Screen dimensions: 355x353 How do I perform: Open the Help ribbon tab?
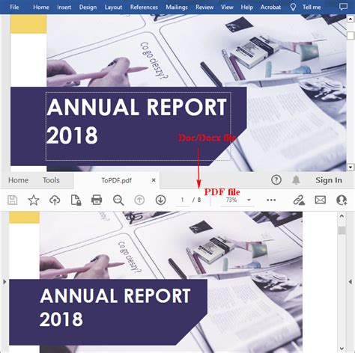pyautogui.click(x=246, y=7)
